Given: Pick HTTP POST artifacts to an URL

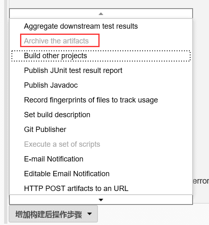Looking at the screenshot, I should (76, 189).
